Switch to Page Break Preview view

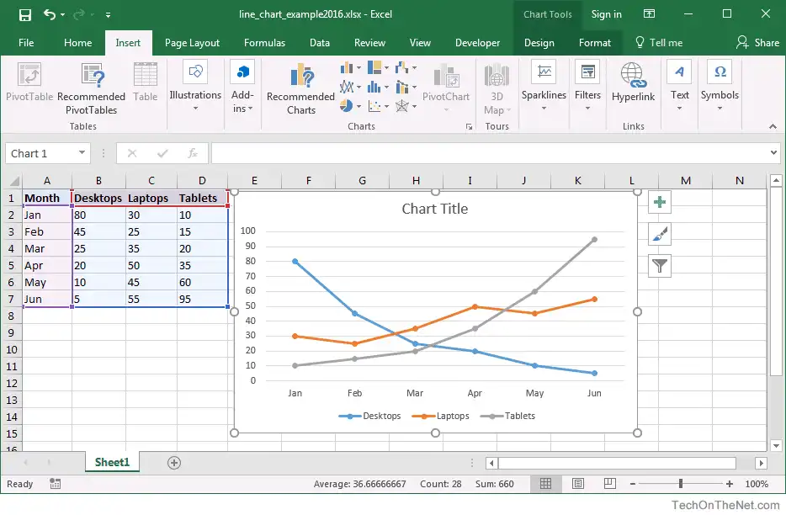[x=609, y=484]
